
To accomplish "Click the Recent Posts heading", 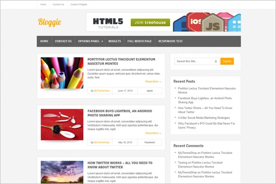I will (184, 81).
